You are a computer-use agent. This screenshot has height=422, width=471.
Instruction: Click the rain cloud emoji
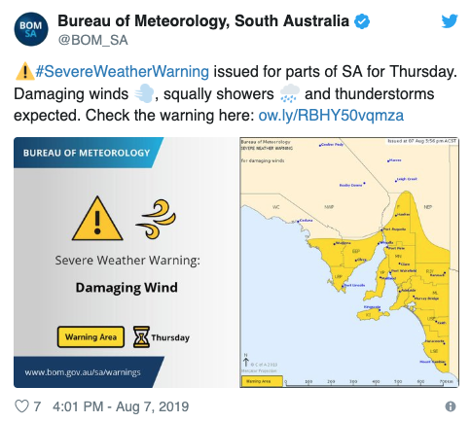[289, 93]
